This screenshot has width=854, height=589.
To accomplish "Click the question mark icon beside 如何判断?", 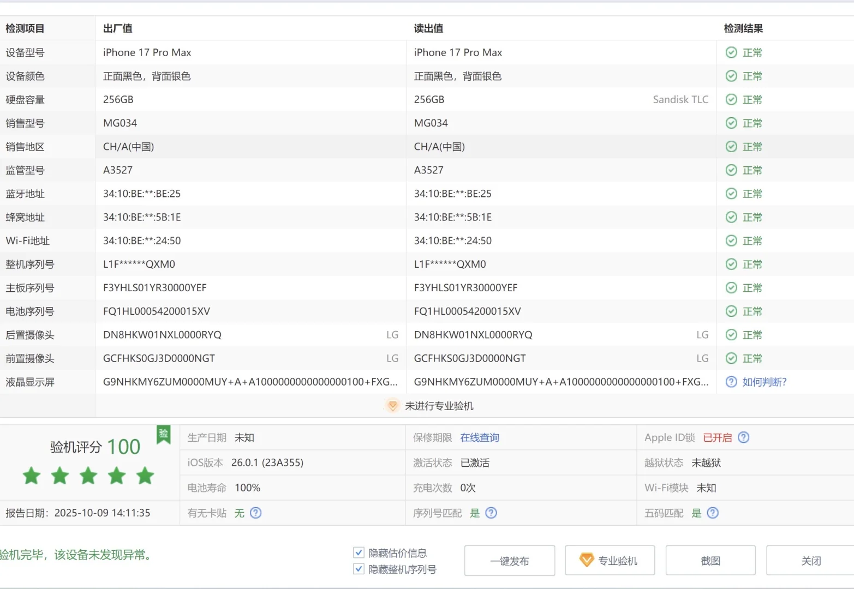I will (x=731, y=382).
